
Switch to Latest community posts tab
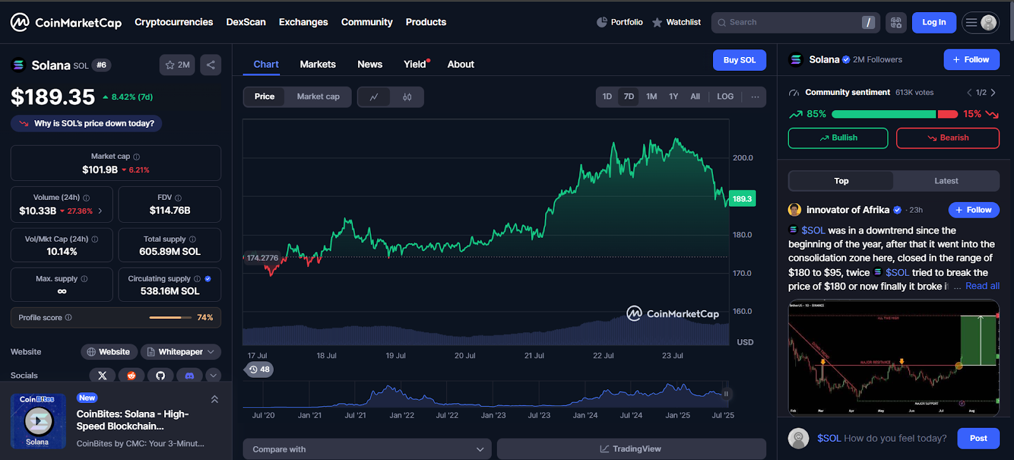946,181
